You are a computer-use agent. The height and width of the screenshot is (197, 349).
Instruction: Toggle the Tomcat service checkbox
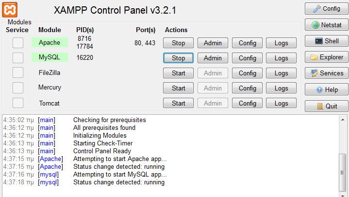click(18, 103)
